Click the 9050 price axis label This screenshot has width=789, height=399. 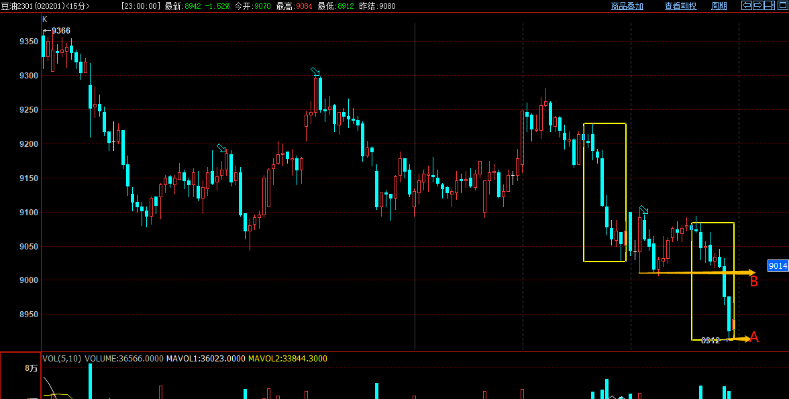click(x=29, y=247)
